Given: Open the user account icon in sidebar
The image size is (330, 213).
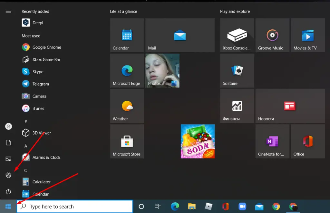Looking at the screenshot, I should [8, 127].
